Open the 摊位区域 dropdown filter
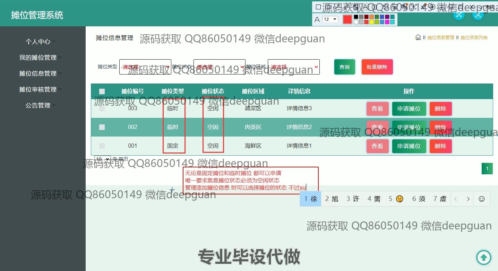The image size is (498, 271). (293, 67)
